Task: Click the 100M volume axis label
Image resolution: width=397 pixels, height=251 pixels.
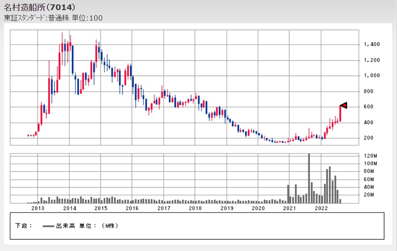Action: coord(370,164)
